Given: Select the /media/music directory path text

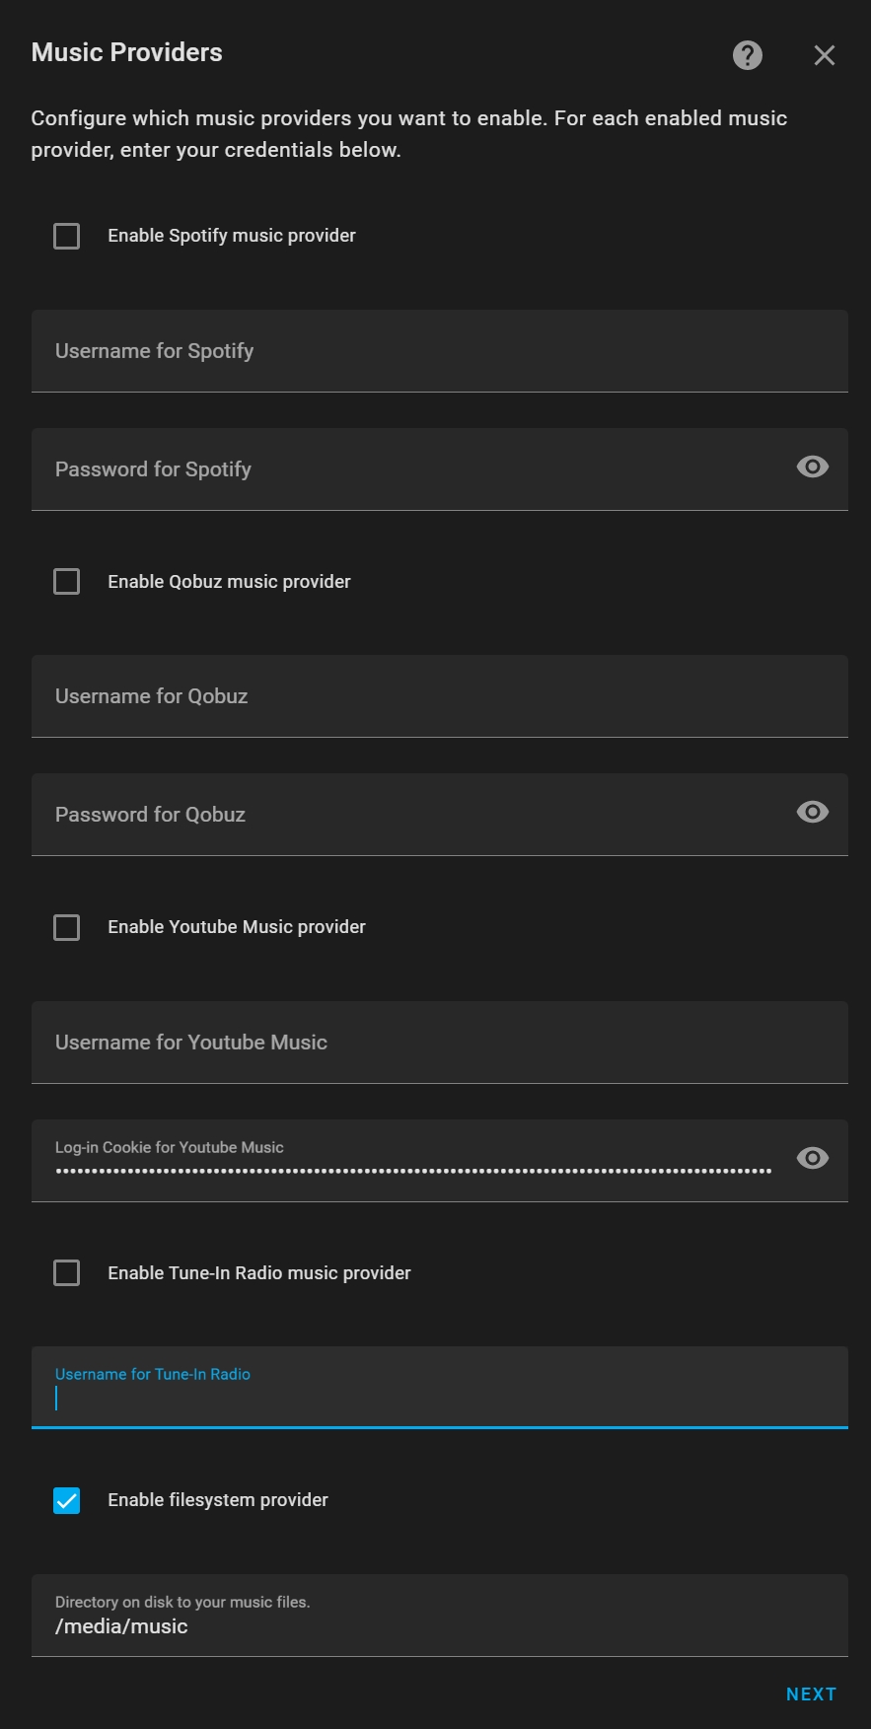Looking at the screenshot, I should coord(121,1625).
